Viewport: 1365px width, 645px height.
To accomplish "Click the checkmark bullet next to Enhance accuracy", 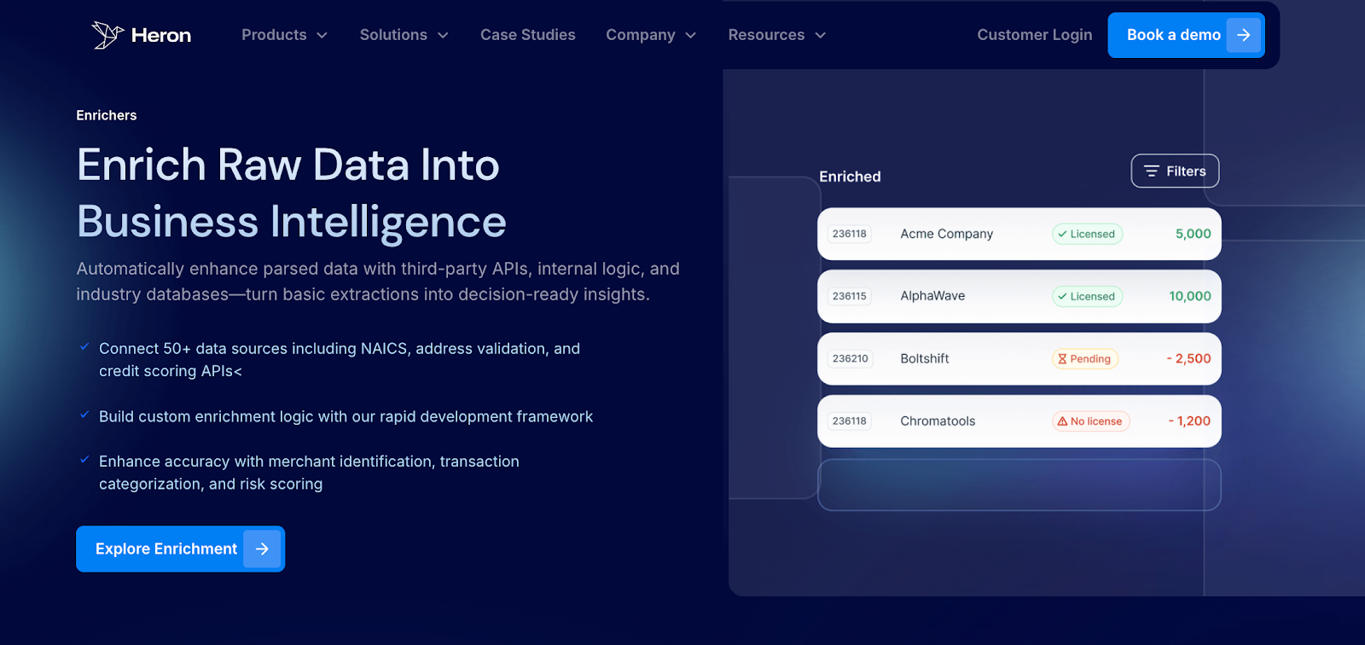I will (84, 459).
